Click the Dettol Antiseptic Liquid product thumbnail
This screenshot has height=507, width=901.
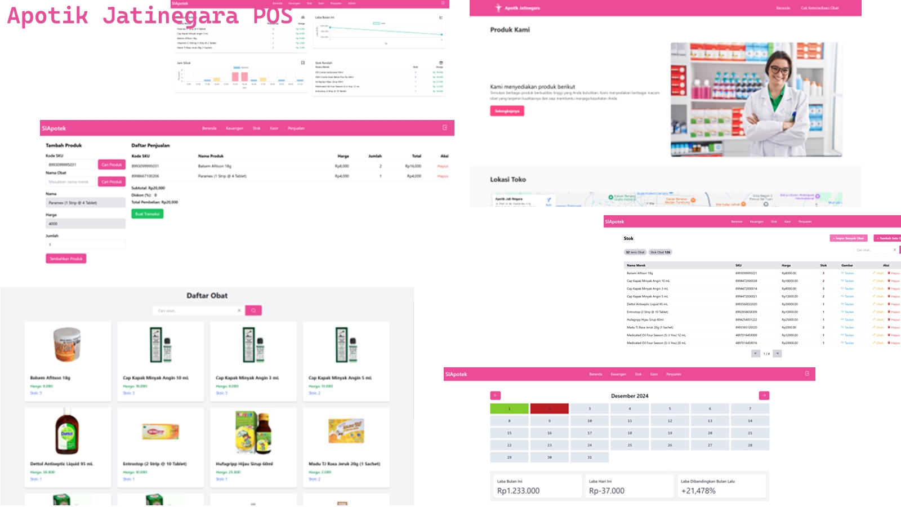coord(67,432)
